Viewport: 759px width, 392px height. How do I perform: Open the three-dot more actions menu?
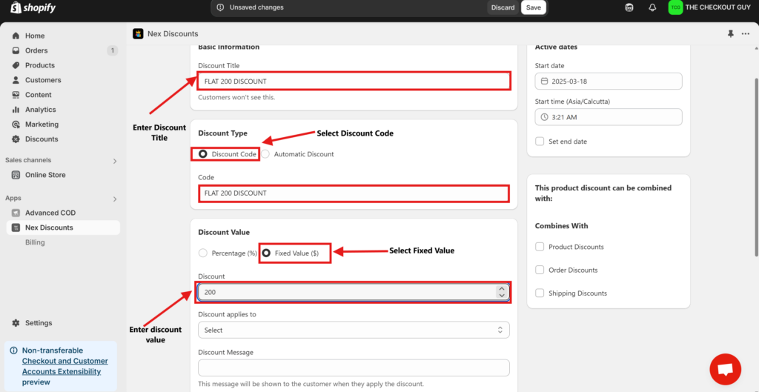[746, 34]
